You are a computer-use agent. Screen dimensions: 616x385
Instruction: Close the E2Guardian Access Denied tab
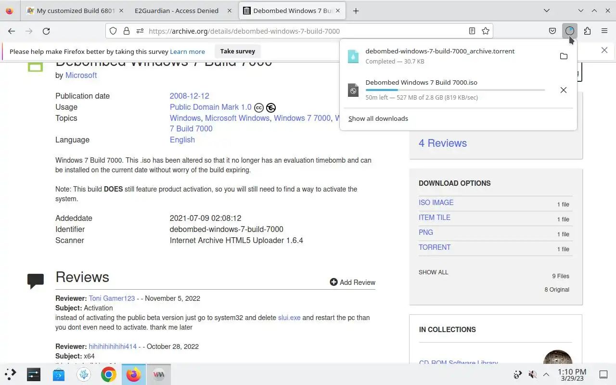pyautogui.click(x=229, y=11)
